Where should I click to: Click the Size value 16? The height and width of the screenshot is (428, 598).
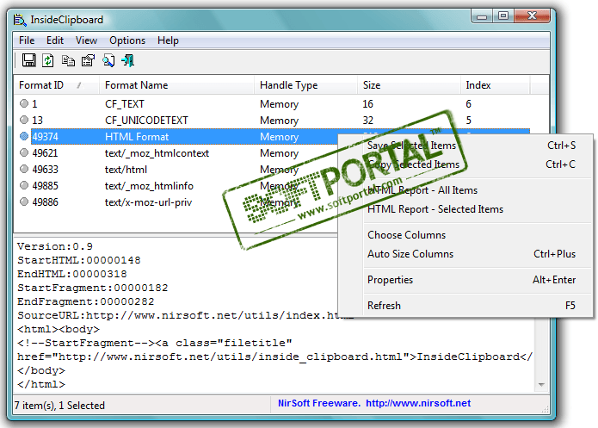[x=367, y=104]
